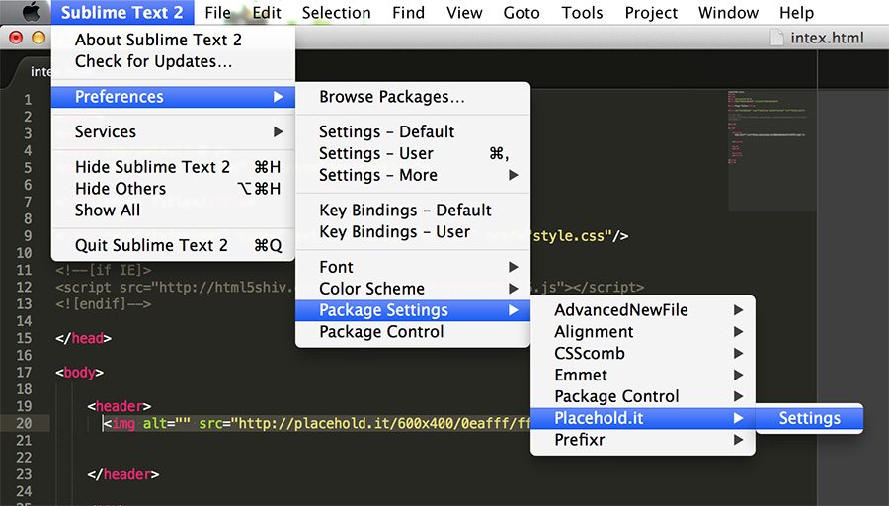
Task: Expand Emmet package settings
Action: [643, 375]
